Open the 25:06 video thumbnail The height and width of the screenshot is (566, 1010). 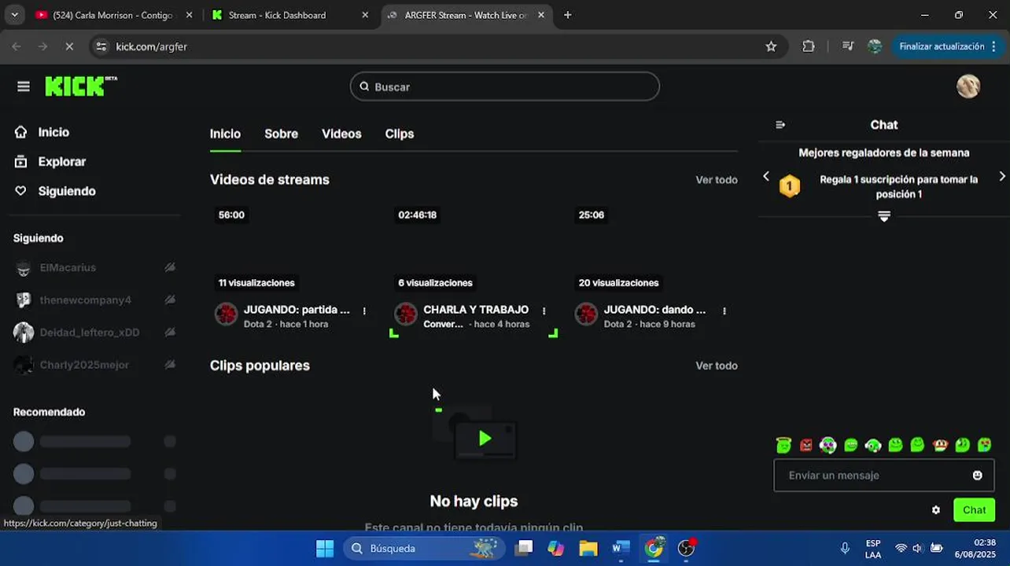pos(654,249)
